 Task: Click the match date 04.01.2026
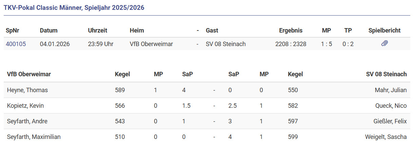pos(55,44)
